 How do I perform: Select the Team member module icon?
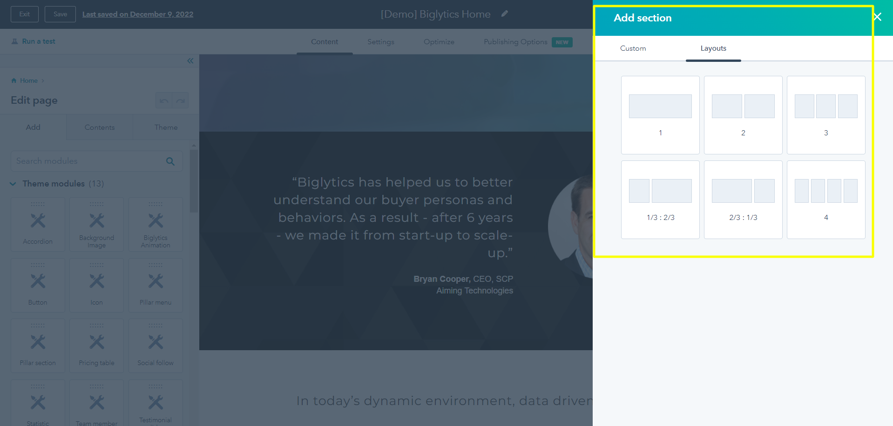[97, 402]
